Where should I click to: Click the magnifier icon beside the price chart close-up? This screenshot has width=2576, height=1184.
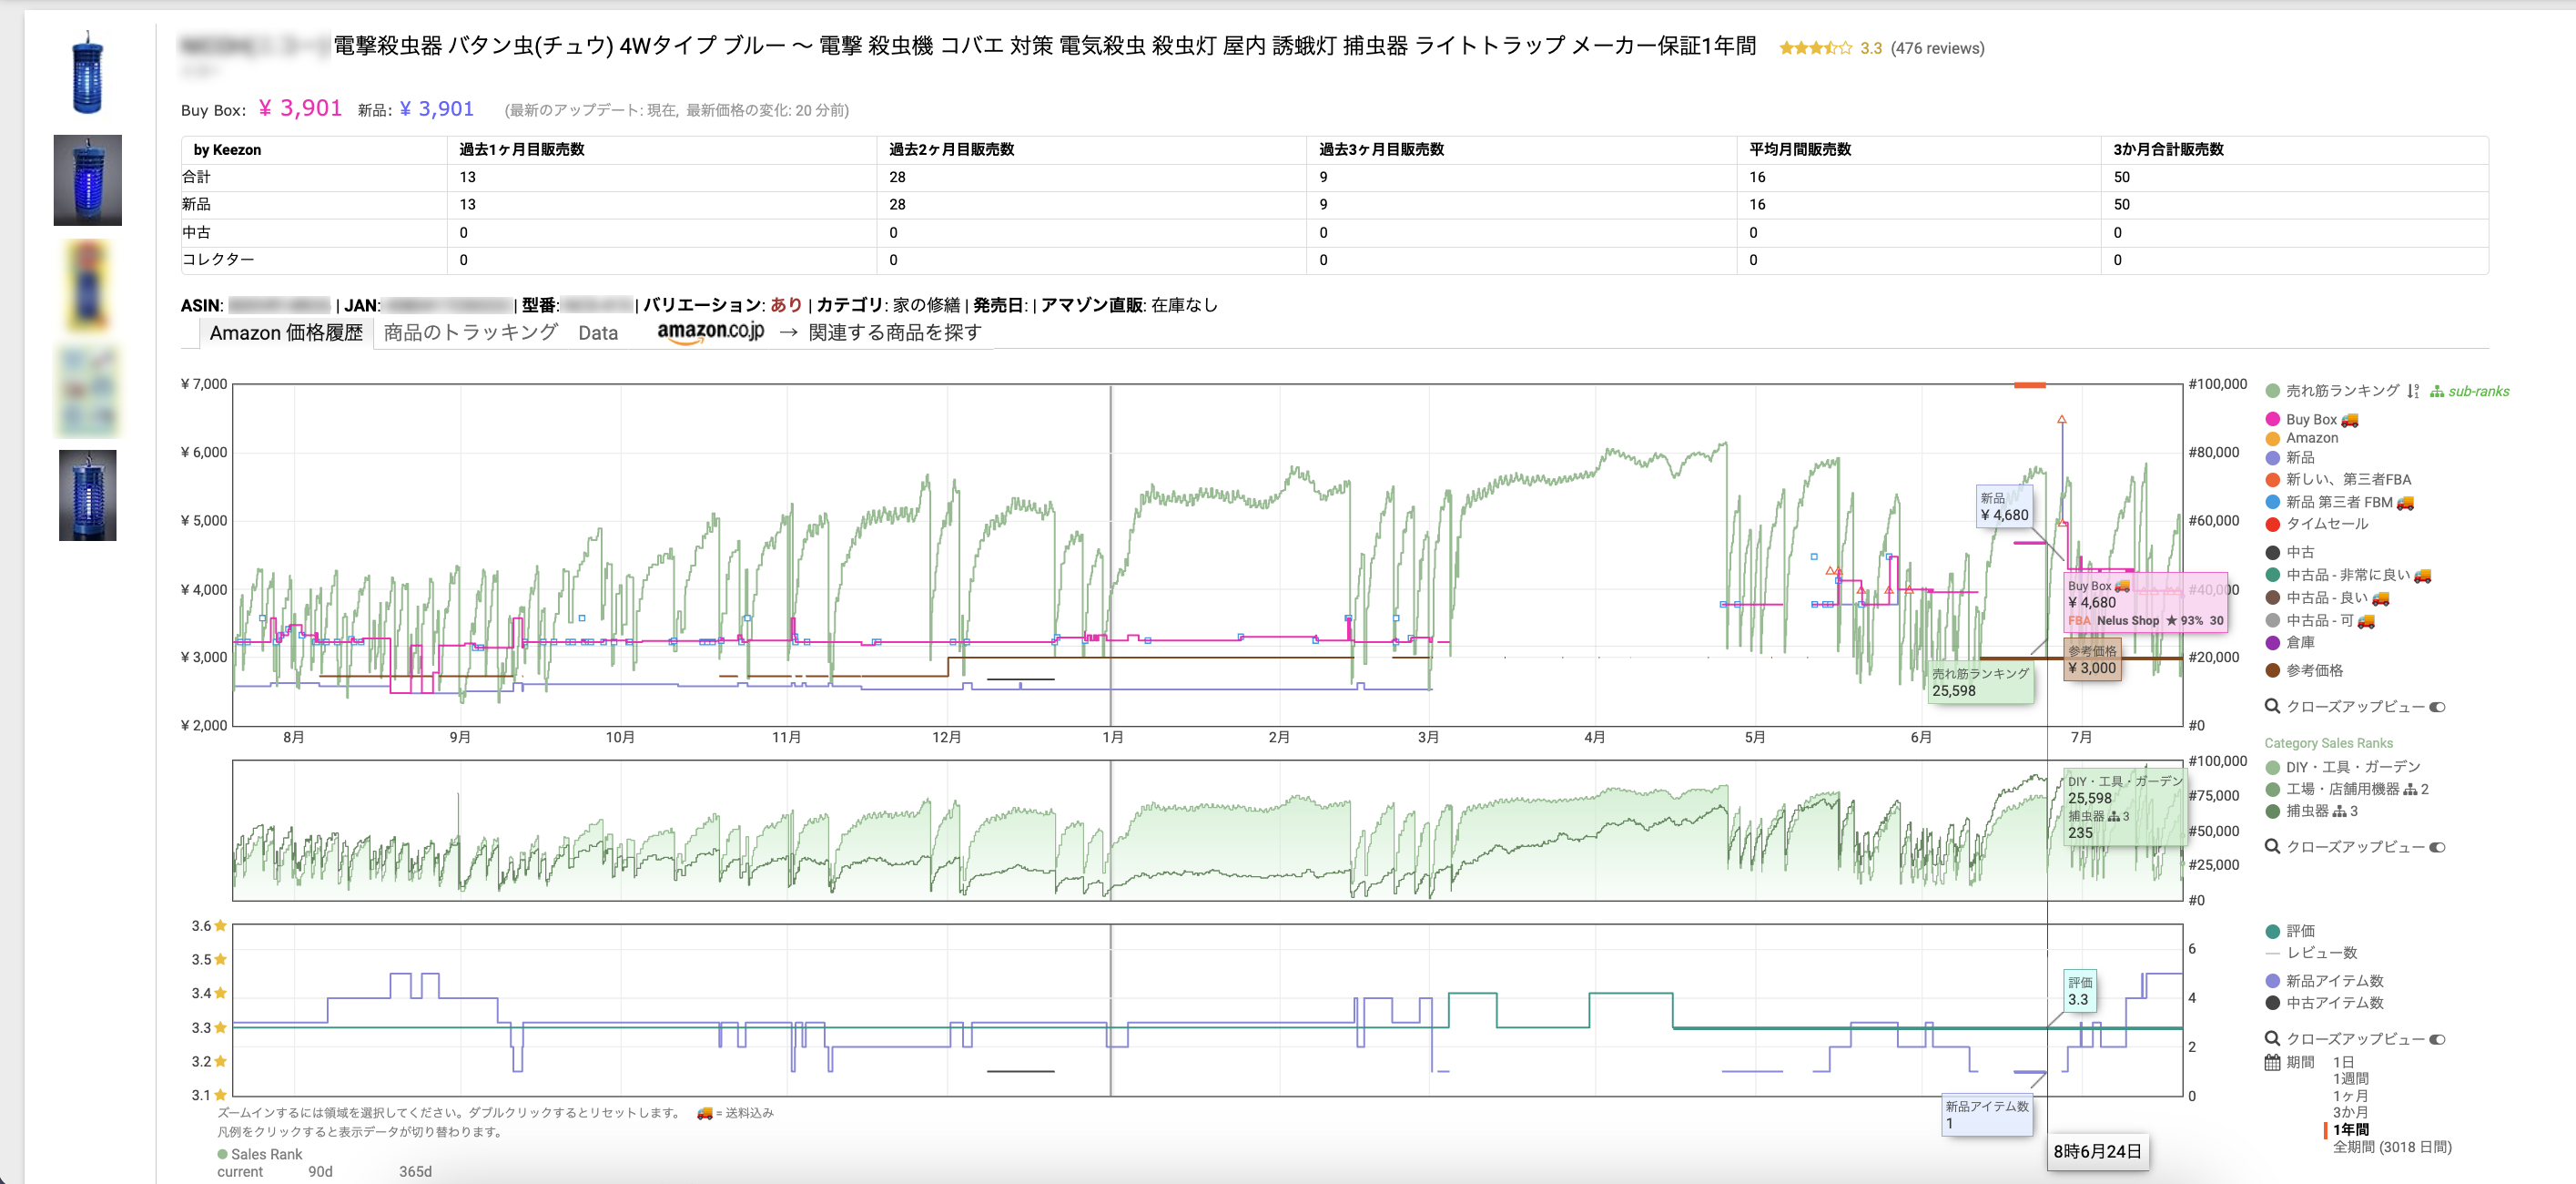(2272, 707)
